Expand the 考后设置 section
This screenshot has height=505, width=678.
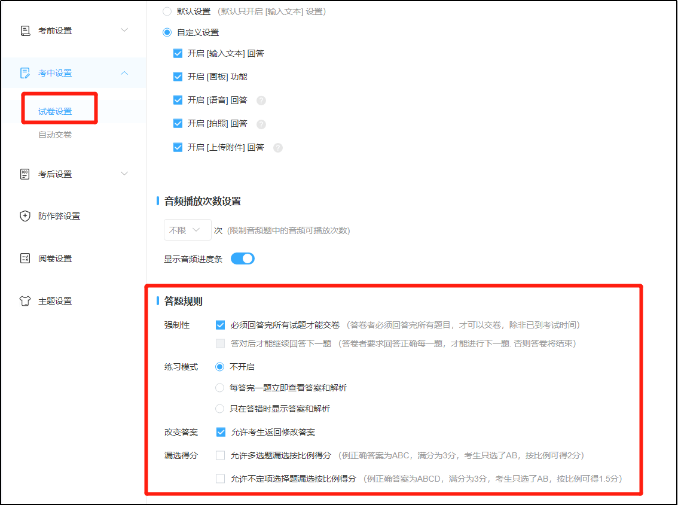124,174
